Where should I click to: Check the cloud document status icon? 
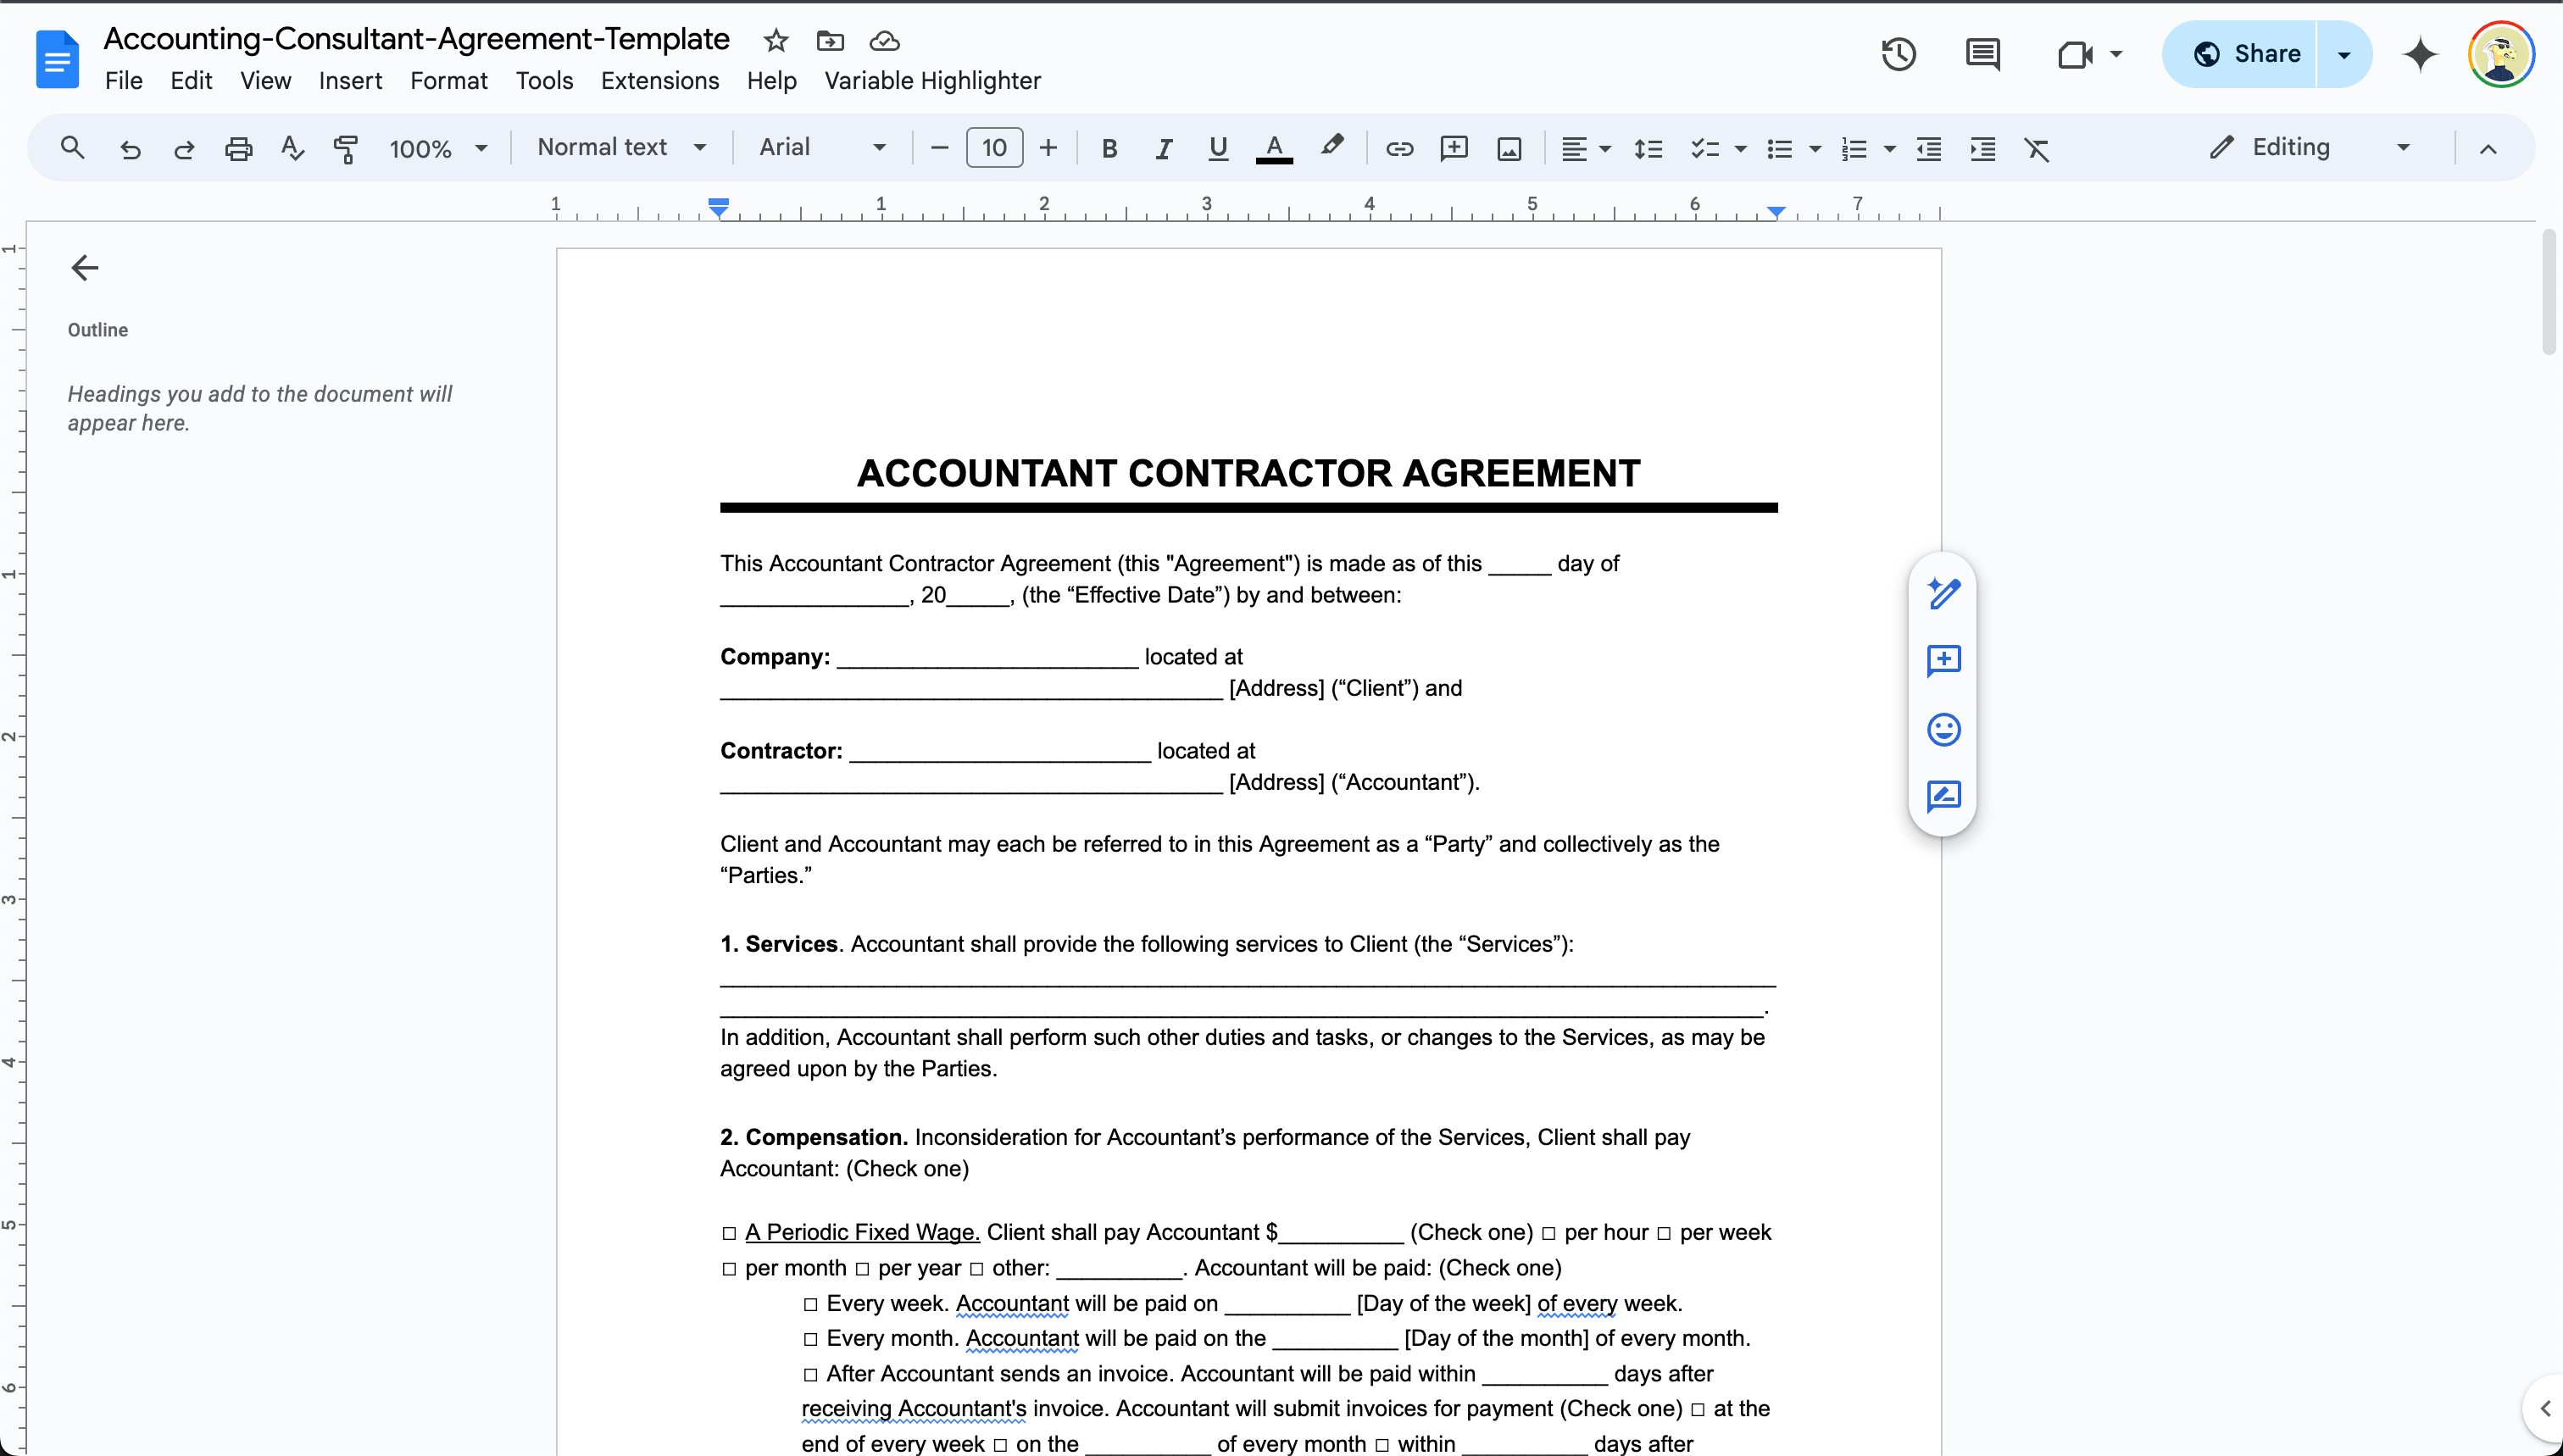[x=884, y=41]
